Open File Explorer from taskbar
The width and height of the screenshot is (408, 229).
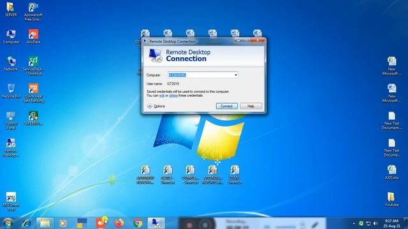(45, 223)
